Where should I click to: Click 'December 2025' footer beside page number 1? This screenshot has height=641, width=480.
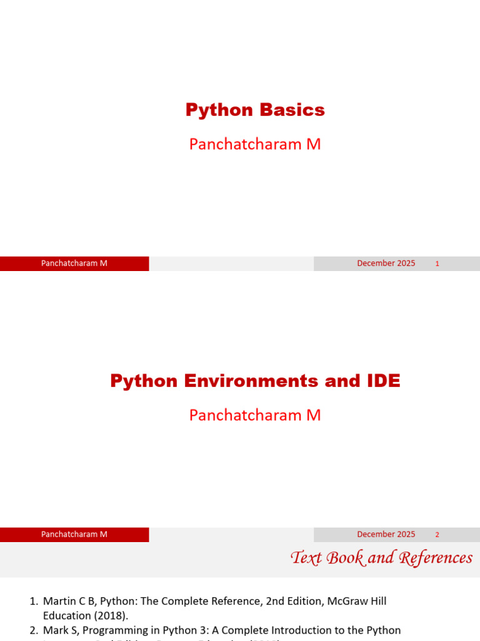point(386,264)
